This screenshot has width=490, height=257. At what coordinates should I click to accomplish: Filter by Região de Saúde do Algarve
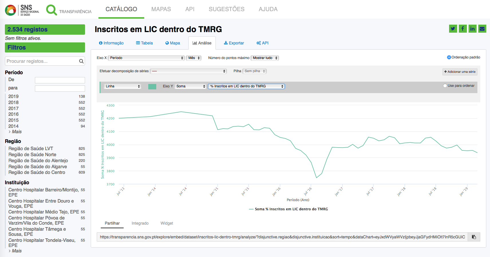[x=47, y=167]
